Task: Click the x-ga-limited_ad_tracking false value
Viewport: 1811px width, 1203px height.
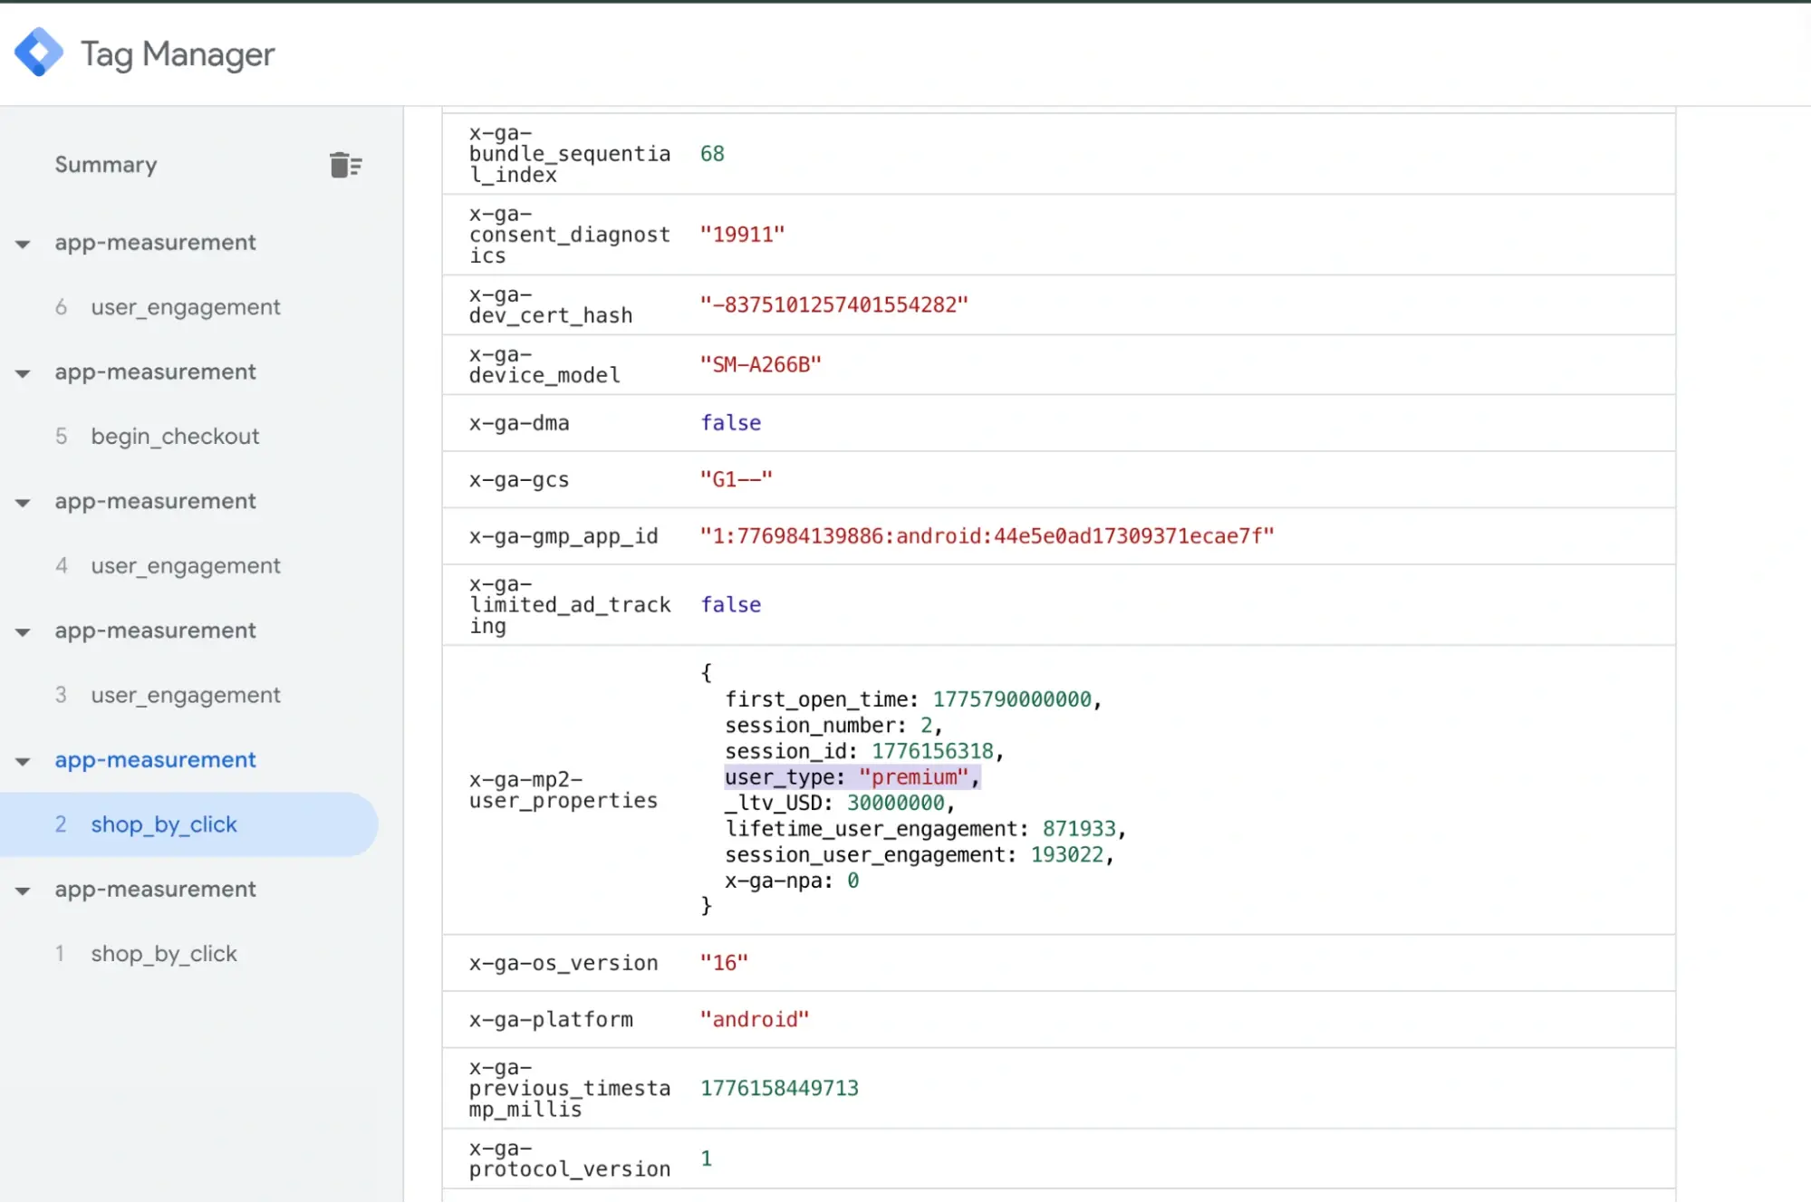Action: click(730, 605)
